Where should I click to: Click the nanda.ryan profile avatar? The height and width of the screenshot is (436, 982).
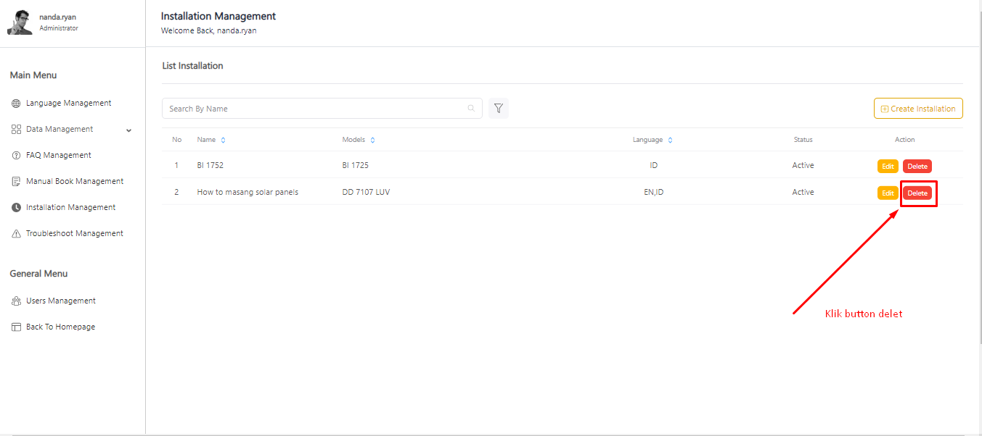20,22
